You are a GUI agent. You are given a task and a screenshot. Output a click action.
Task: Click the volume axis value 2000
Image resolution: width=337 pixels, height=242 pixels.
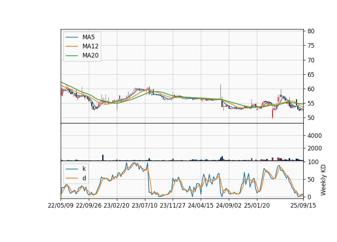tap(315, 148)
